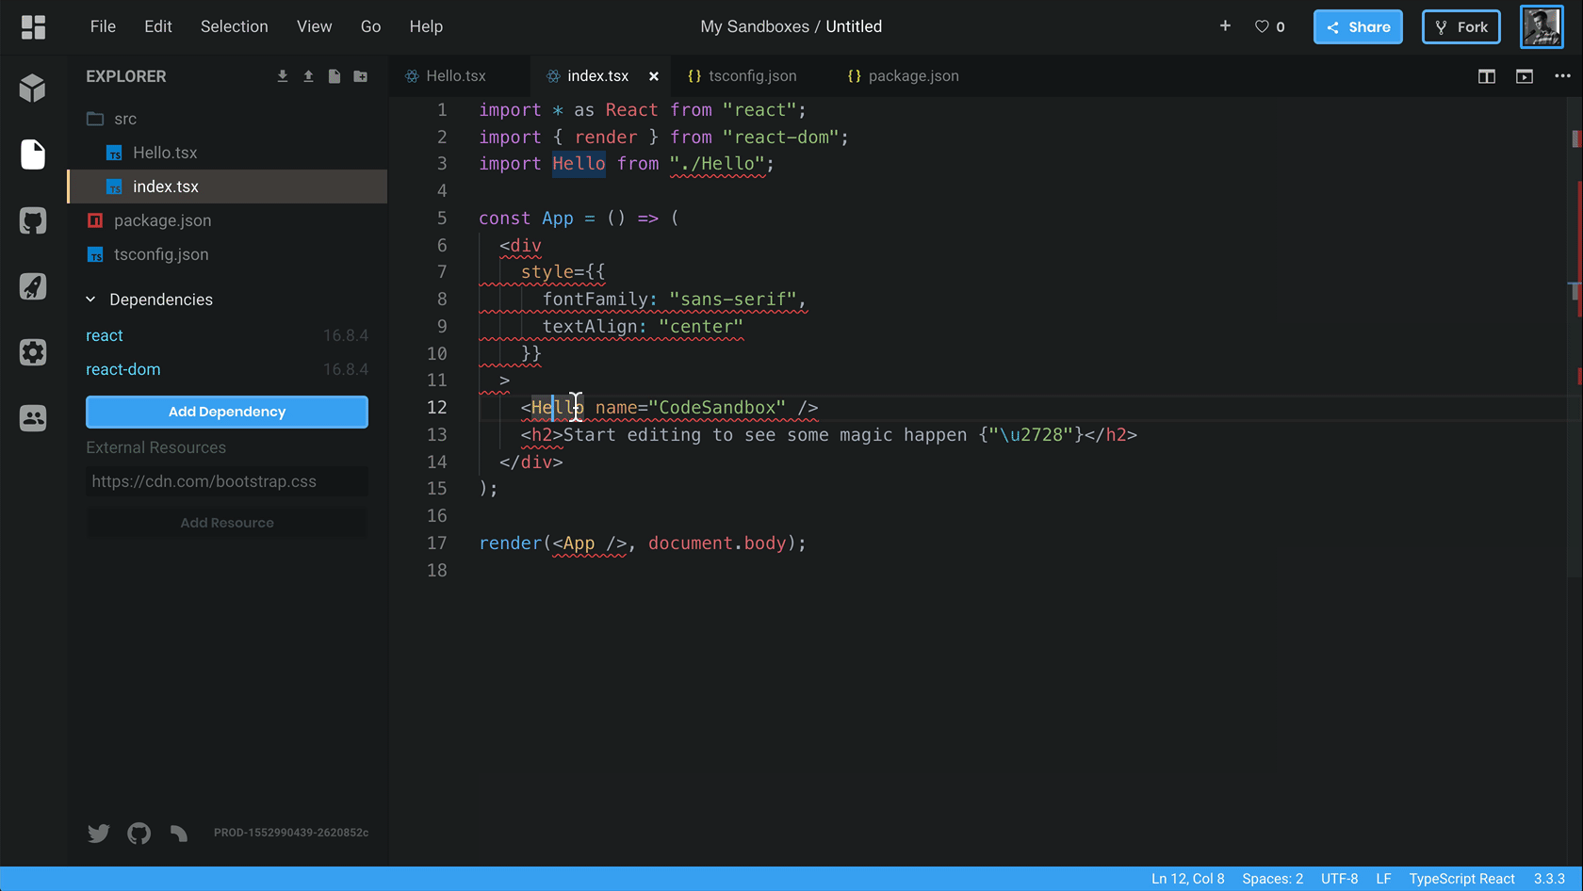
Task: Switch to the tsconfig.json tab
Action: click(752, 75)
